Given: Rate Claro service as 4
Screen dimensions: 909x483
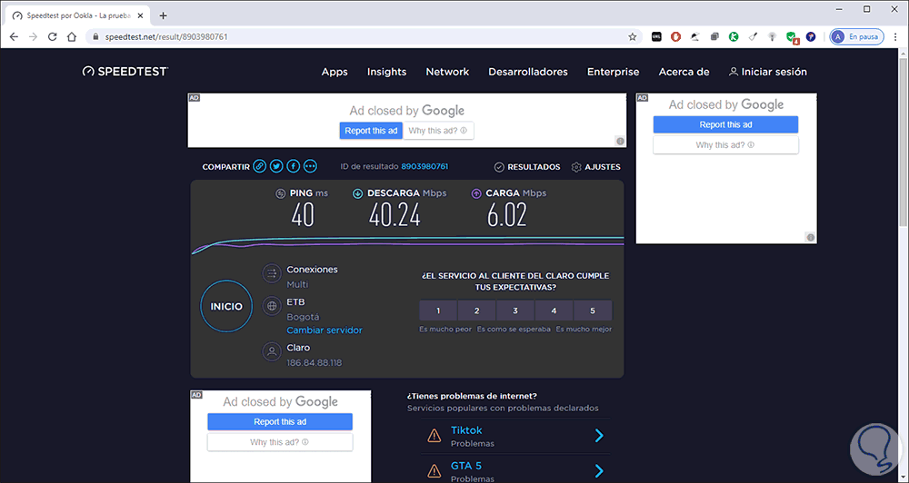Looking at the screenshot, I should pyautogui.click(x=554, y=310).
